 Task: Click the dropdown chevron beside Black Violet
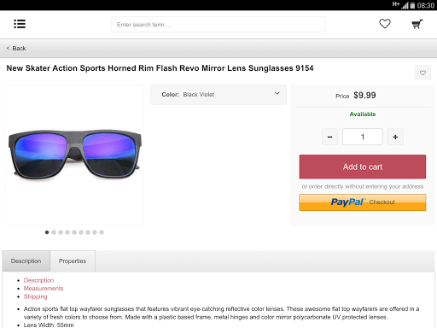277,93
